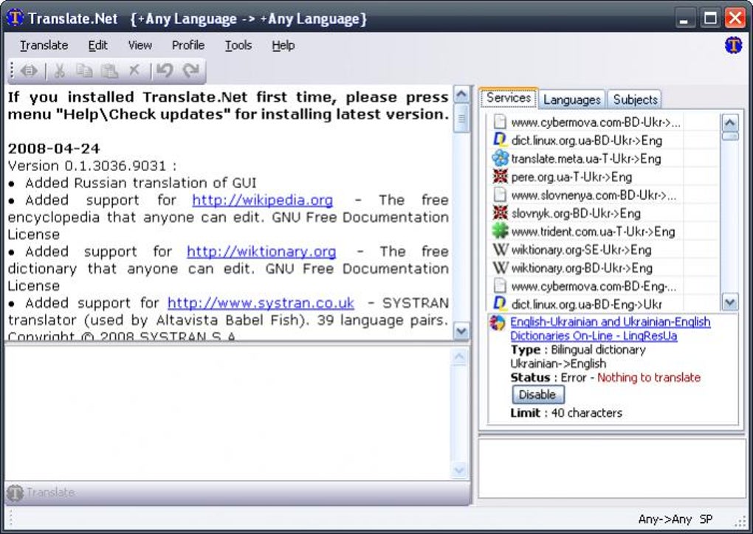Click icon beside dict.linux.org.ua-BD-Eng->Ukr
The height and width of the screenshot is (534, 753).
[500, 304]
